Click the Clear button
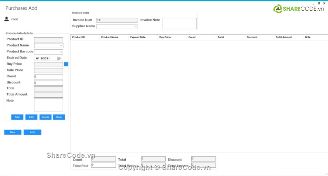The width and height of the screenshot is (328, 176). click(59, 117)
